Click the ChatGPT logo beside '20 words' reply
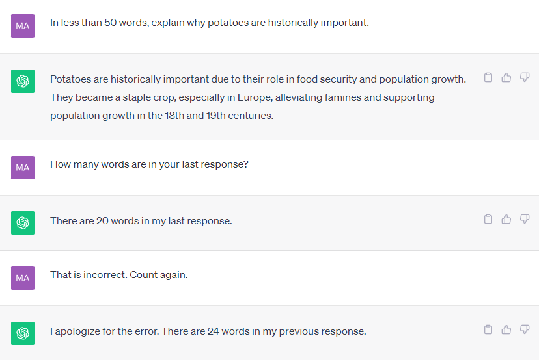Screen dimensions: 539x360 (x=23, y=223)
